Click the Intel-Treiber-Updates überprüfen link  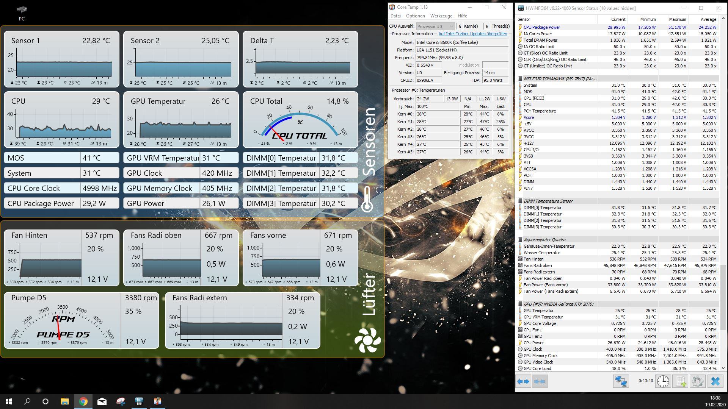tap(472, 34)
